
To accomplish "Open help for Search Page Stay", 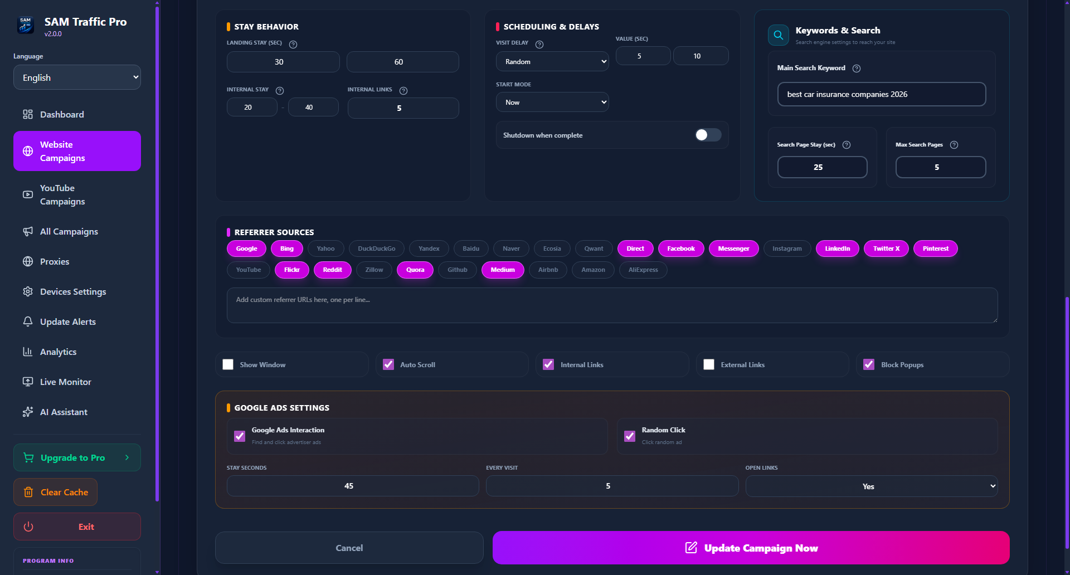I will (847, 145).
